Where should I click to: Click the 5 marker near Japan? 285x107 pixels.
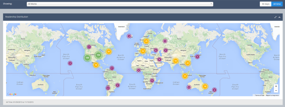click(x=197, y=57)
